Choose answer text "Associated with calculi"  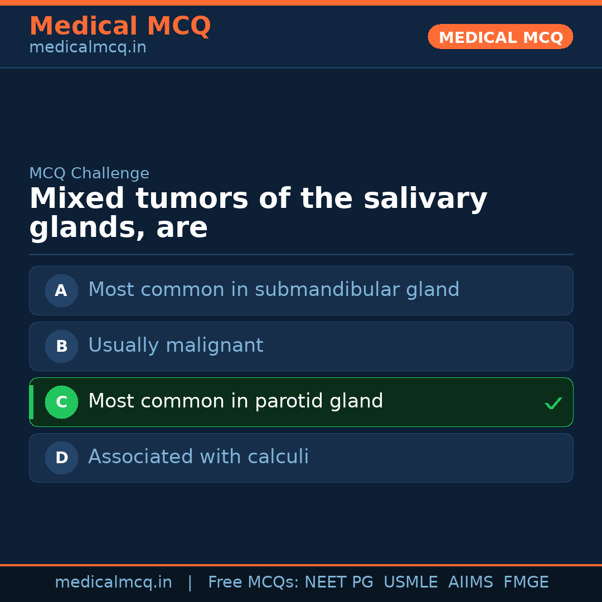click(198, 457)
